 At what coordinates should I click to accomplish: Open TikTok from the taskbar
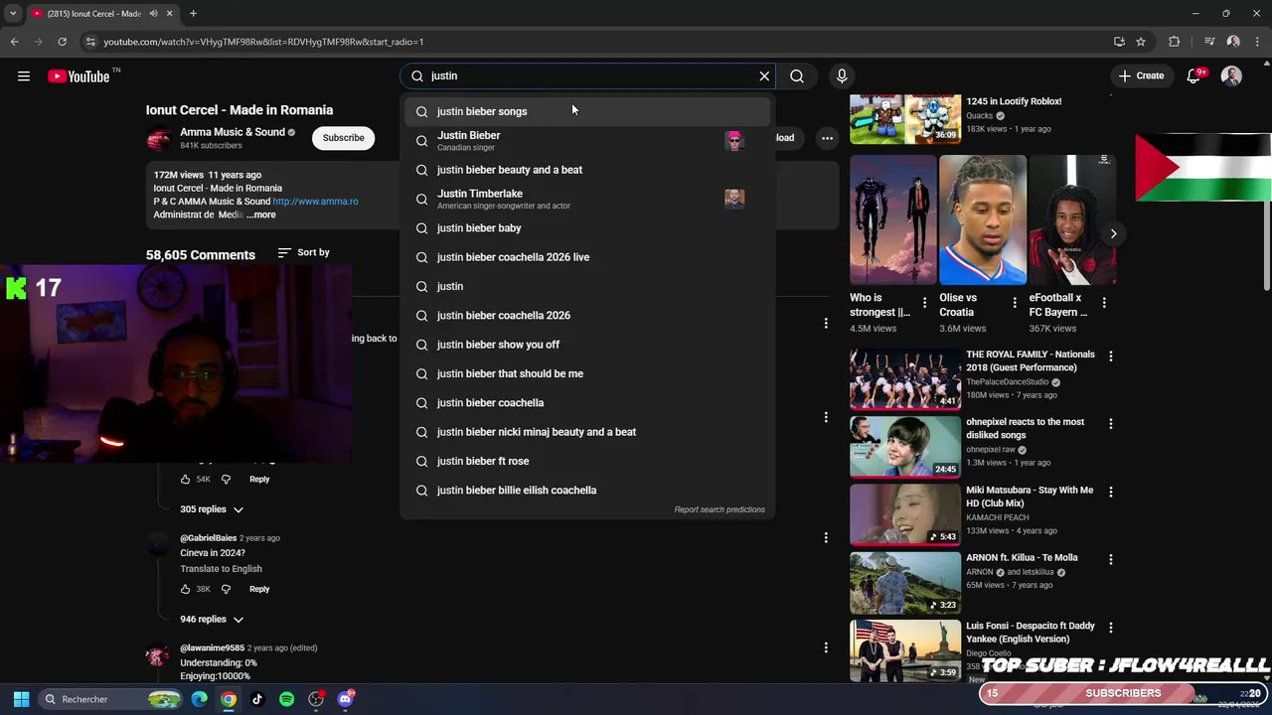(257, 699)
